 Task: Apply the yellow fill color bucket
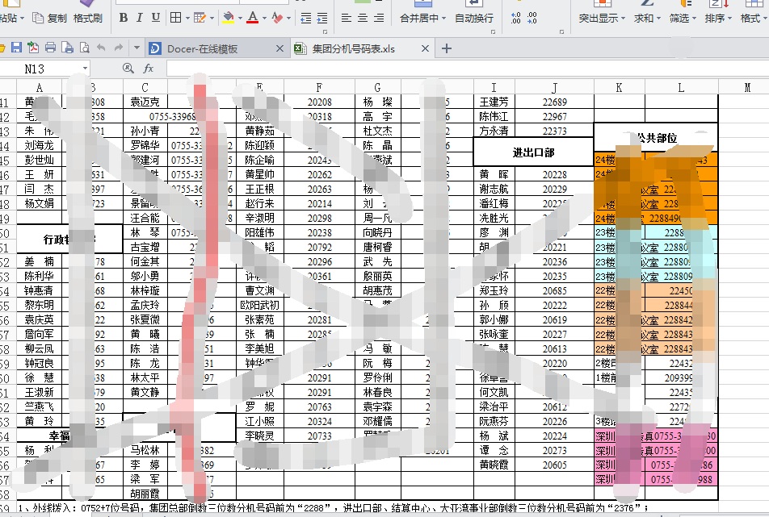pos(228,18)
